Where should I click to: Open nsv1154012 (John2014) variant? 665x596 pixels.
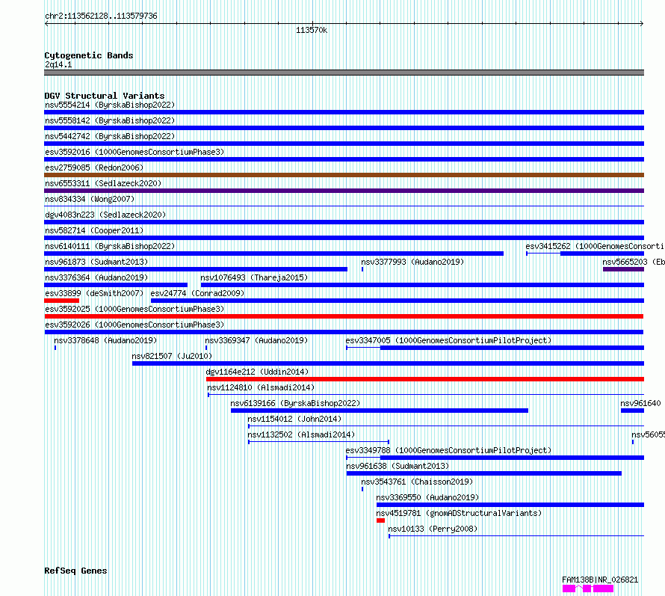pos(294,419)
